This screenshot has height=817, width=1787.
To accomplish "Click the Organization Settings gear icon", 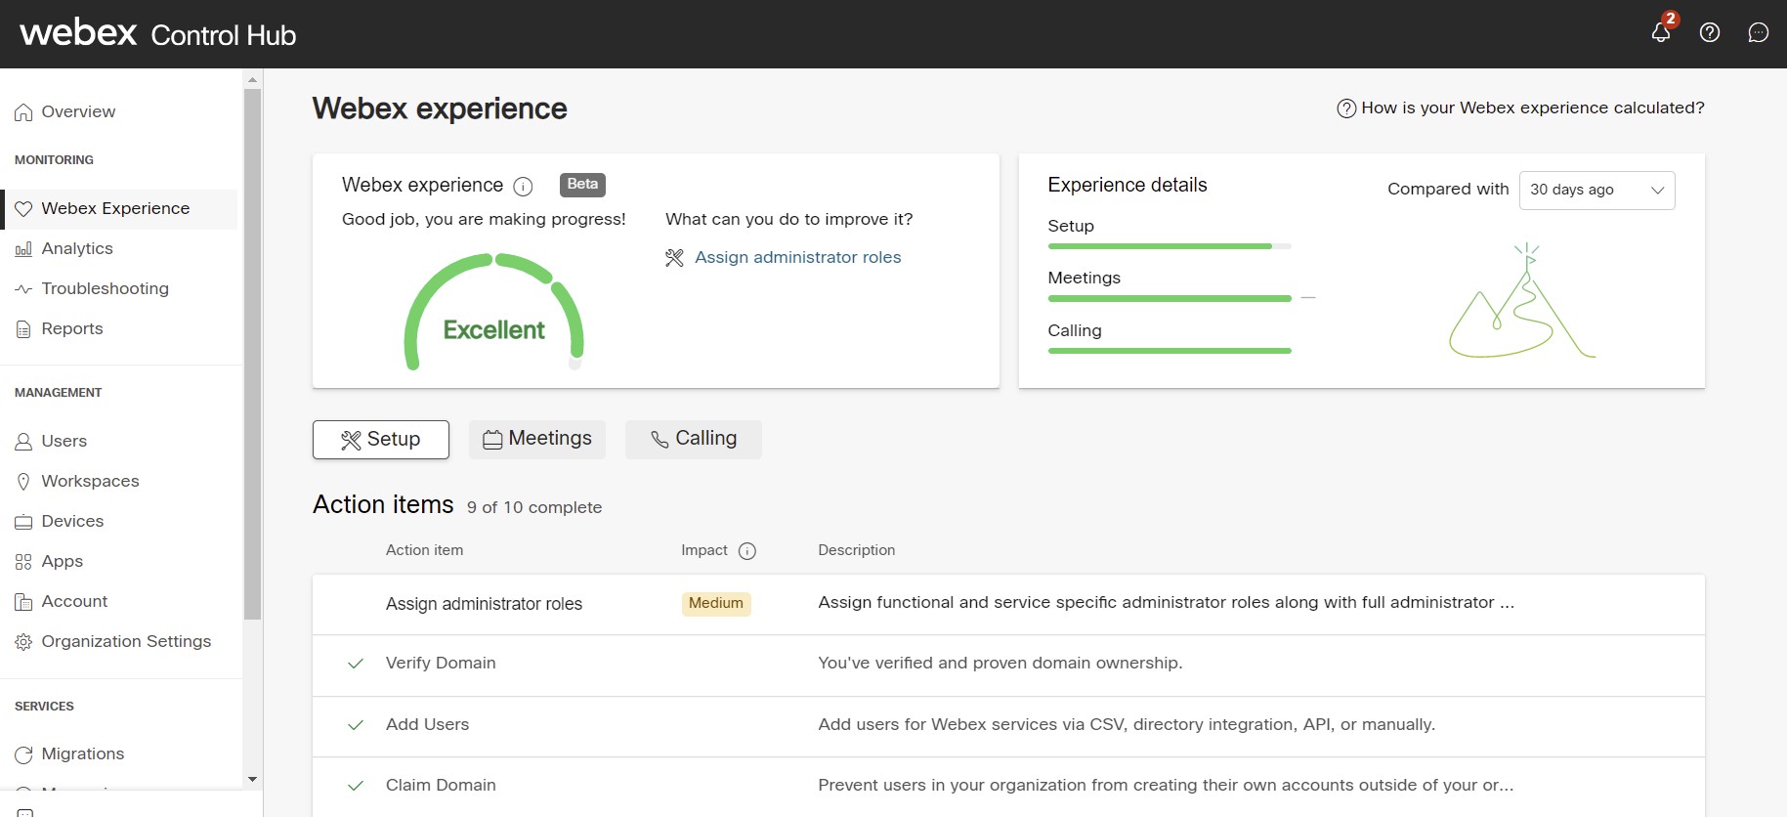I will pos(23,642).
